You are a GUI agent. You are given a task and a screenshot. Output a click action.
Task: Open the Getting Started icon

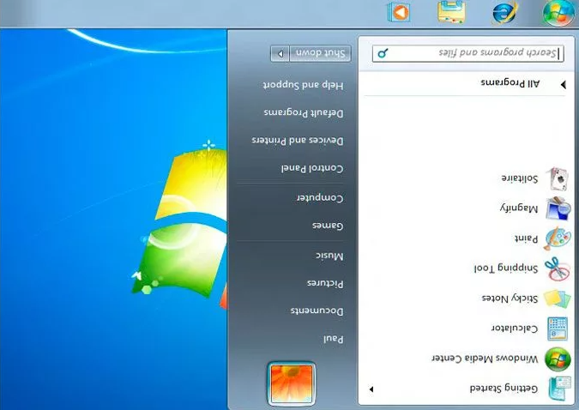pos(558,389)
